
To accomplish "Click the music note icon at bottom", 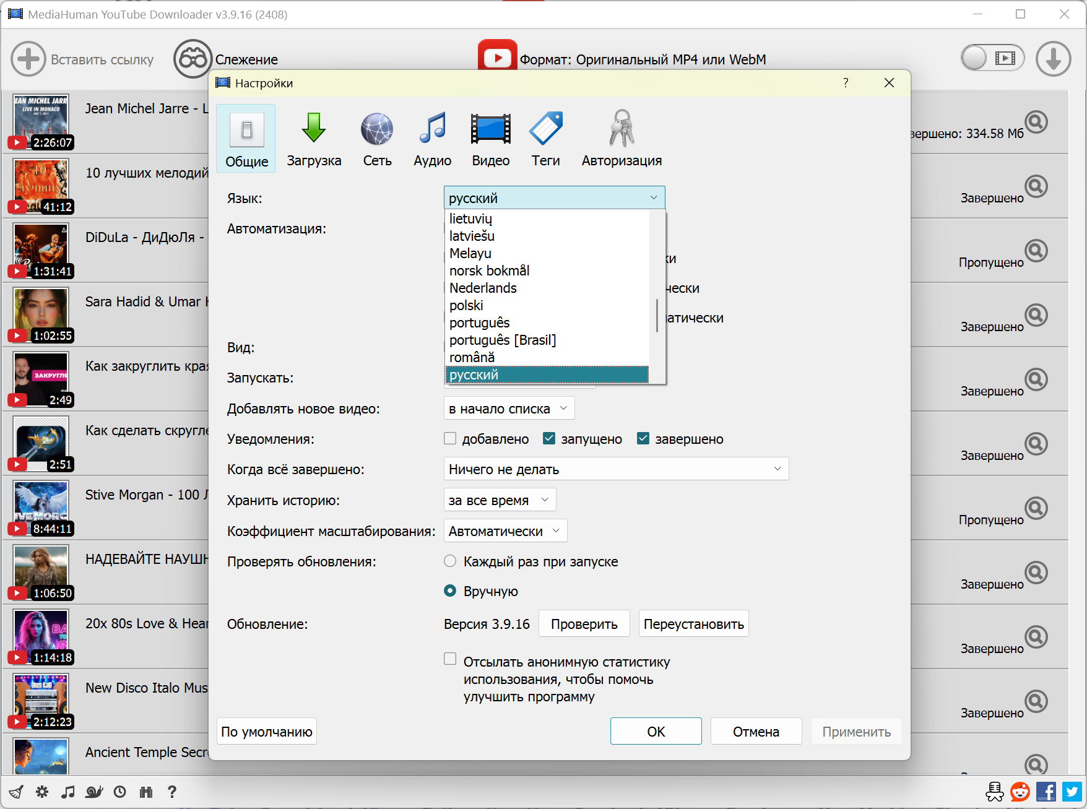I will click(68, 792).
